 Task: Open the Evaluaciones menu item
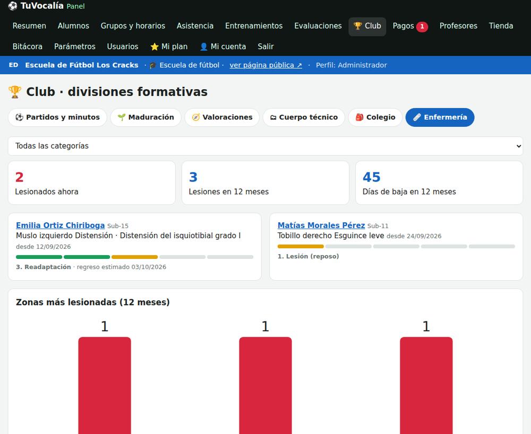pyautogui.click(x=318, y=26)
